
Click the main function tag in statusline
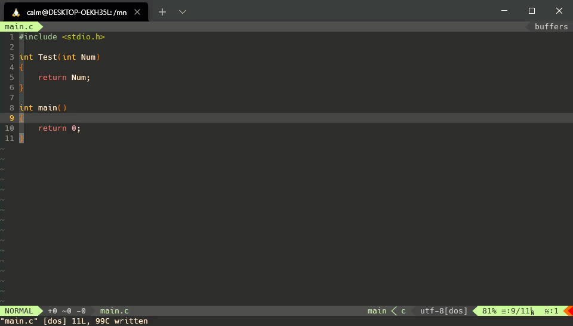click(x=377, y=311)
